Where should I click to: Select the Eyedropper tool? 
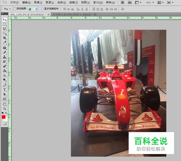(x=4, y=43)
